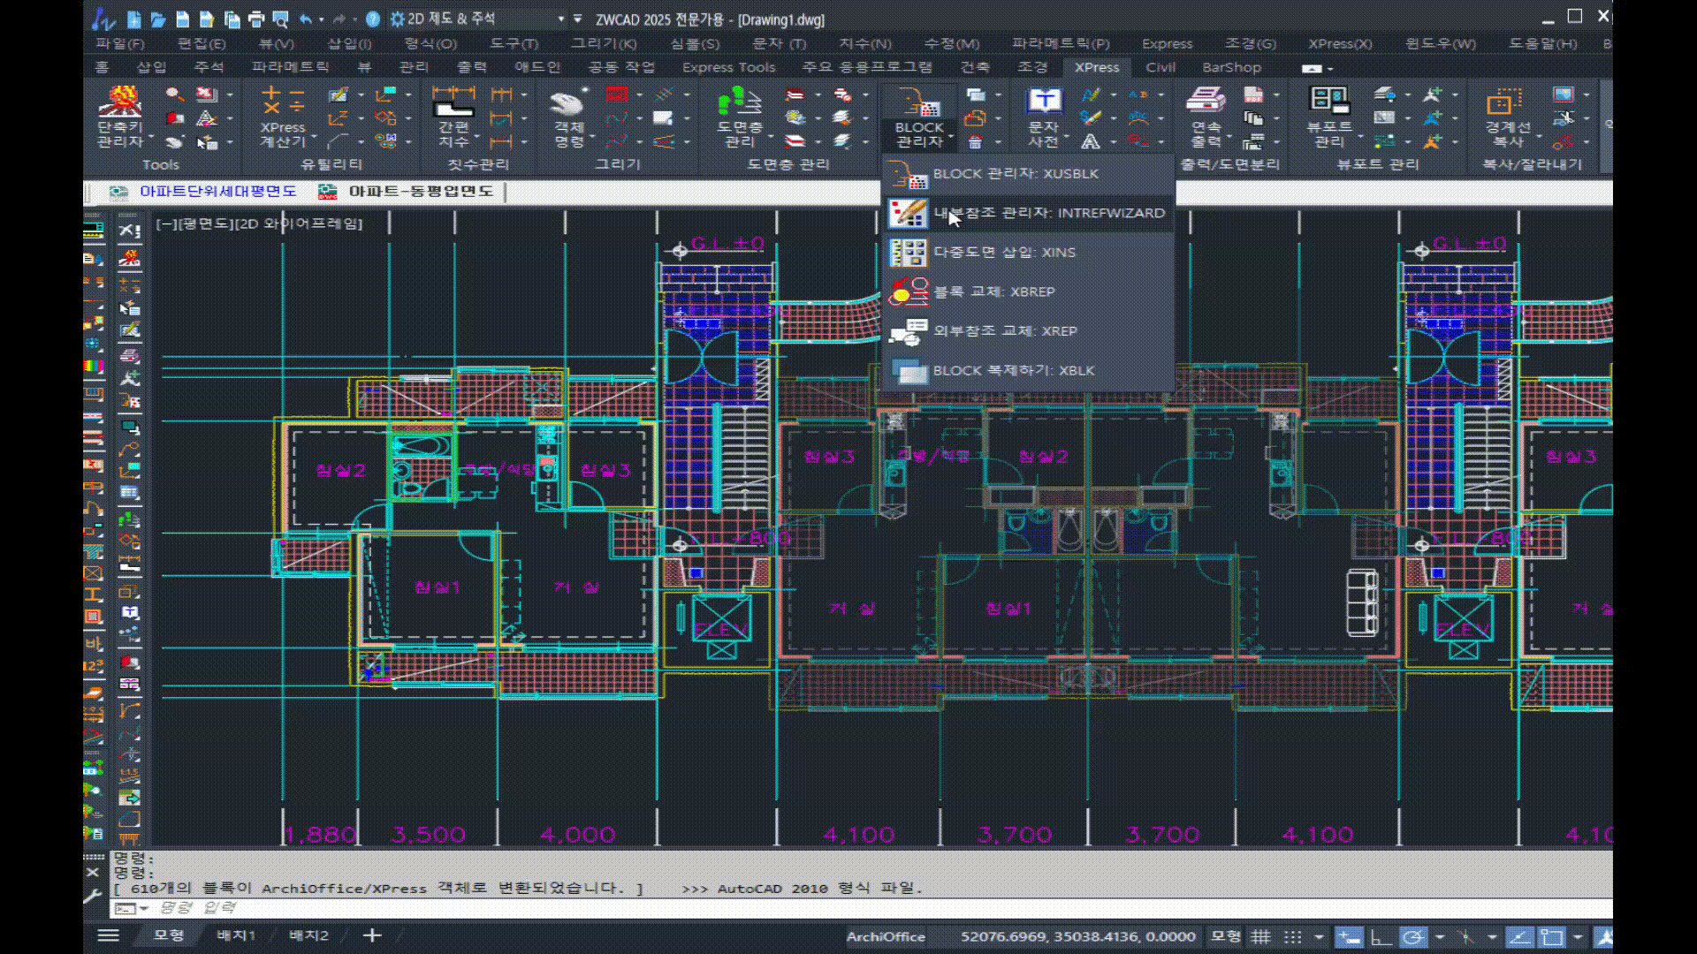
Task: Click the 아파트-동평입면도 drawing tab
Action: pyautogui.click(x=419, y=192)
